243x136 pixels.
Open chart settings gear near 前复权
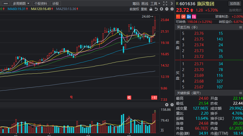(172, 9)
